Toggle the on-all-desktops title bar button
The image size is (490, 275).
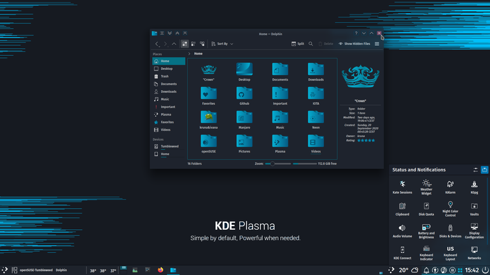[162, 33]
